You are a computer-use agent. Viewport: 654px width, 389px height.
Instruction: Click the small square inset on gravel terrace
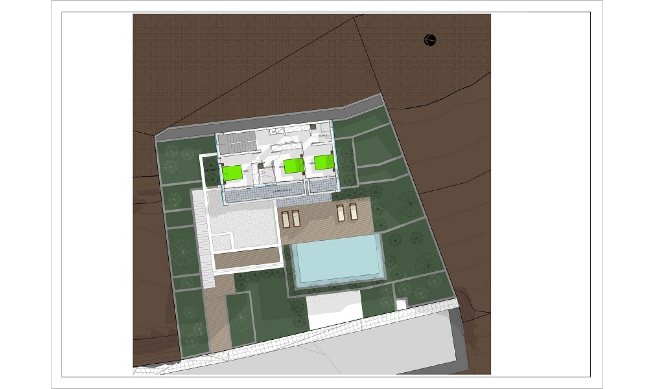pyautogui.click(x=221, y=242)
